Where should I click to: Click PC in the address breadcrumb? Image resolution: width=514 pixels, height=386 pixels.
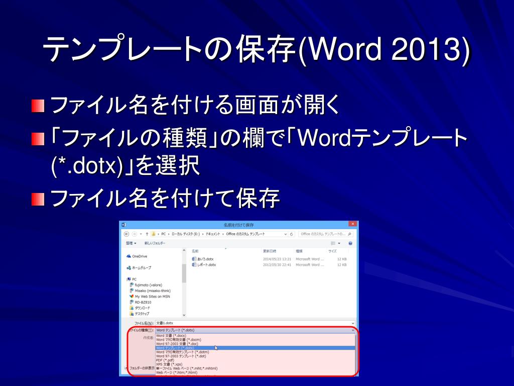click(164, 234)
